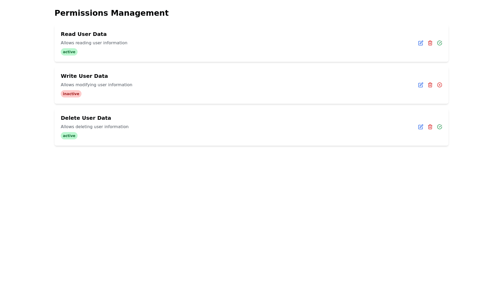Screen dimensions: 503x283
Task: Click trash icon for Write User Data
Action: 430,85
